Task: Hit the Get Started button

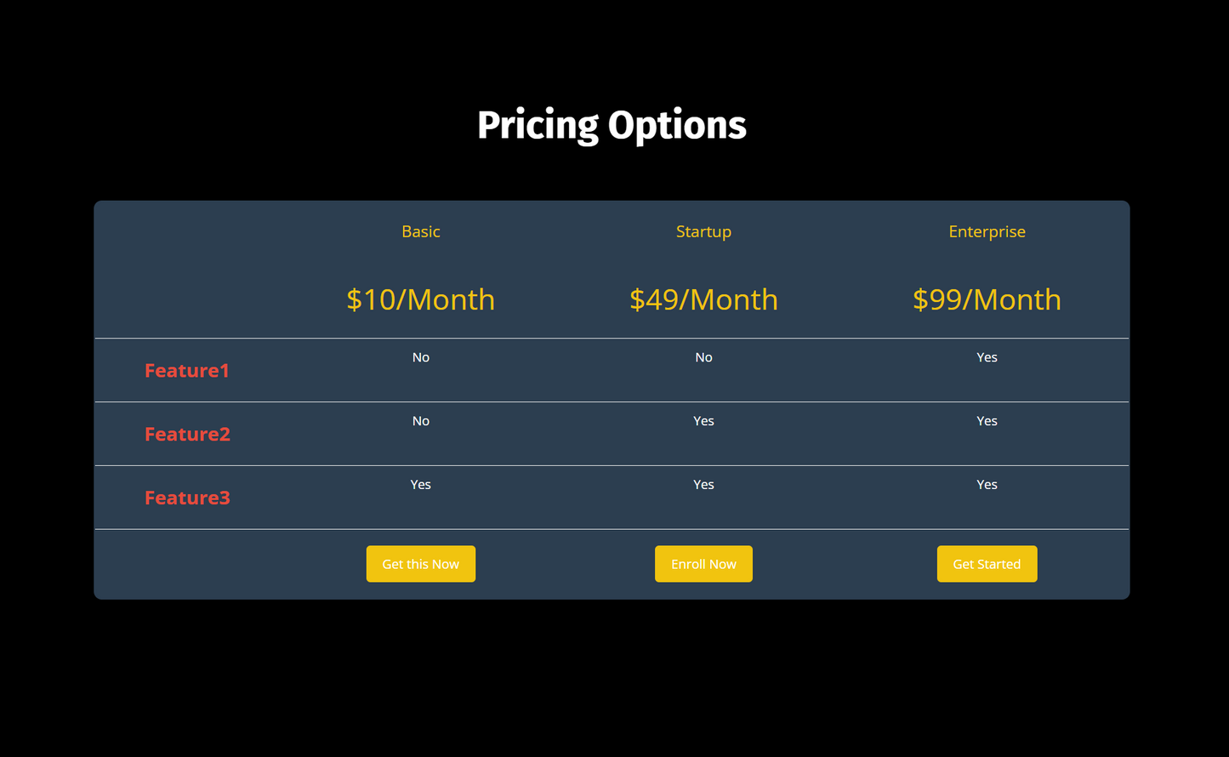Action: click(987, 564)
